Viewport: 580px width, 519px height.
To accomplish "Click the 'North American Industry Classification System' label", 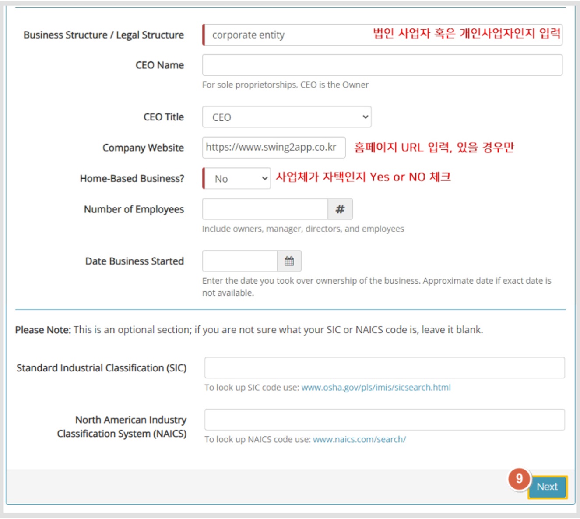I will tap(122, 427).
